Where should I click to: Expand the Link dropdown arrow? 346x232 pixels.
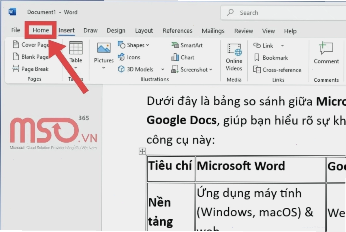[282, 46]
